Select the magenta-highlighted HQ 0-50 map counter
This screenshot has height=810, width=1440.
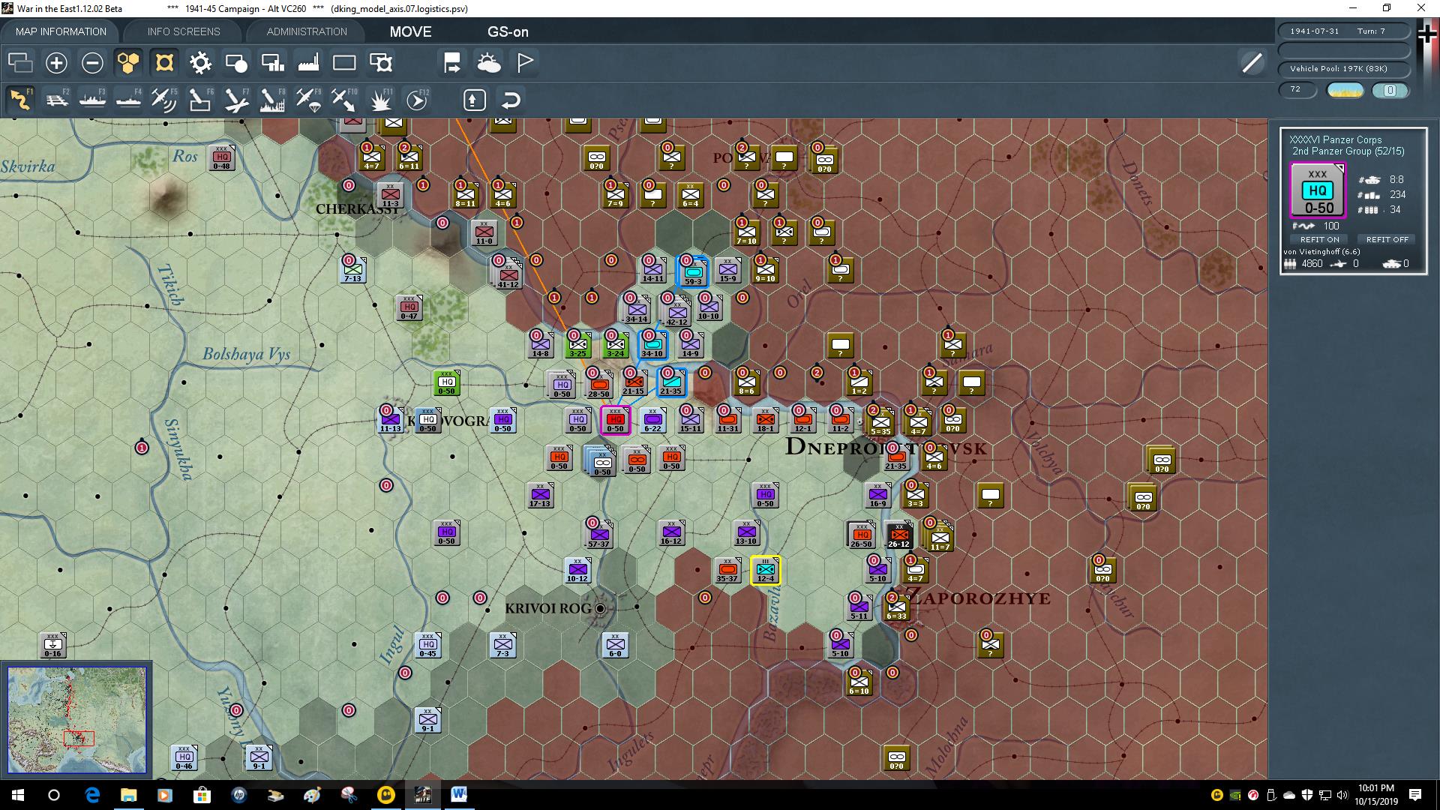tap(615, 420)
